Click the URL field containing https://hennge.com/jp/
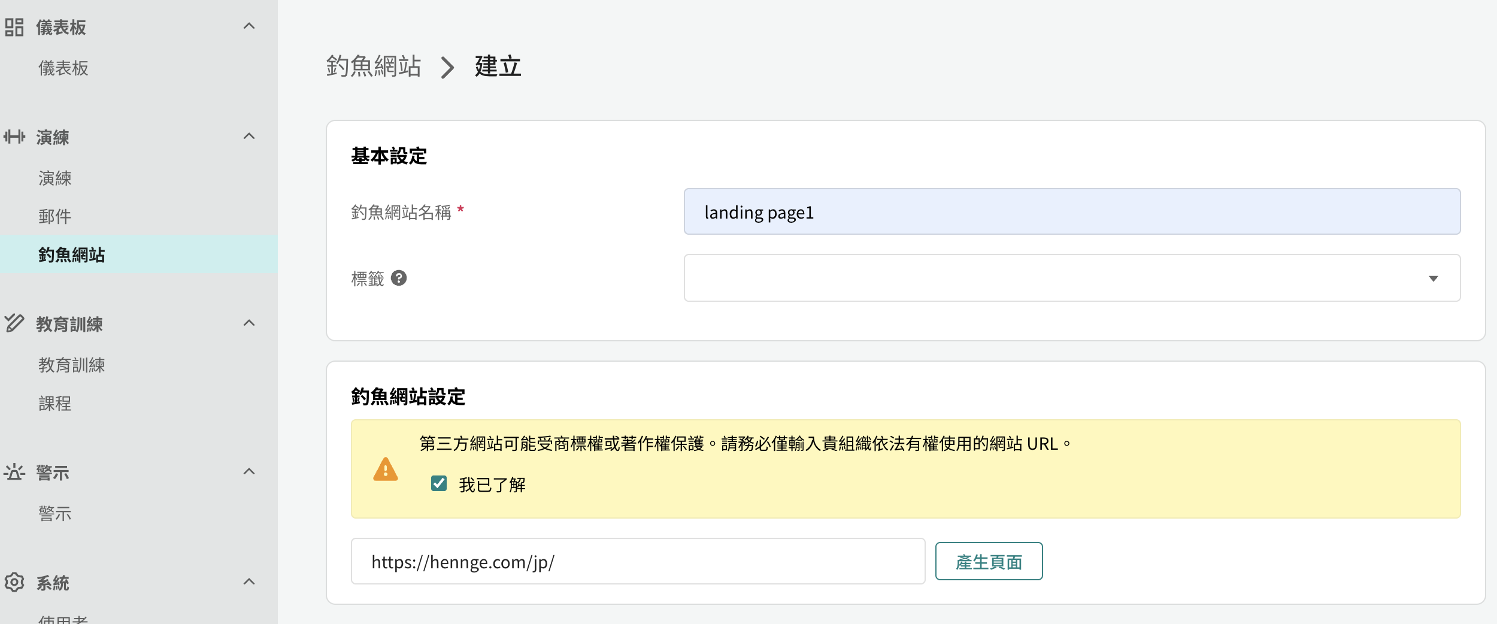The height and width of the screenshot is (624, 1497). 638,562
